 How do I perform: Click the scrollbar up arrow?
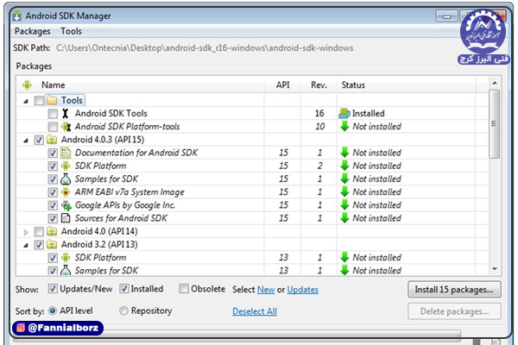pyautogui.click(x=494, y=83)
